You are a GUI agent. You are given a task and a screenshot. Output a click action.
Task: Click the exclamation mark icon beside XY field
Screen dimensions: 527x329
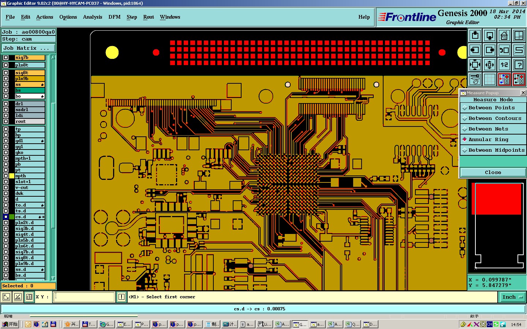[122, 297]
